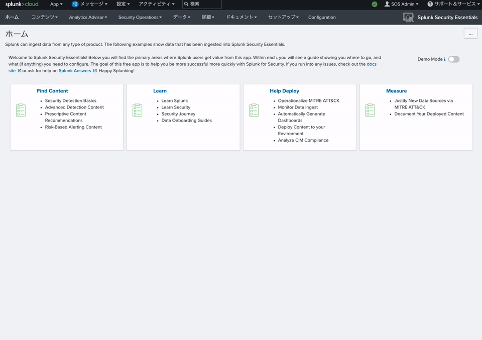This screenshot has width=482, height=340.
Task: Expand the SOS Admin user menu
Action: point(401,4)
